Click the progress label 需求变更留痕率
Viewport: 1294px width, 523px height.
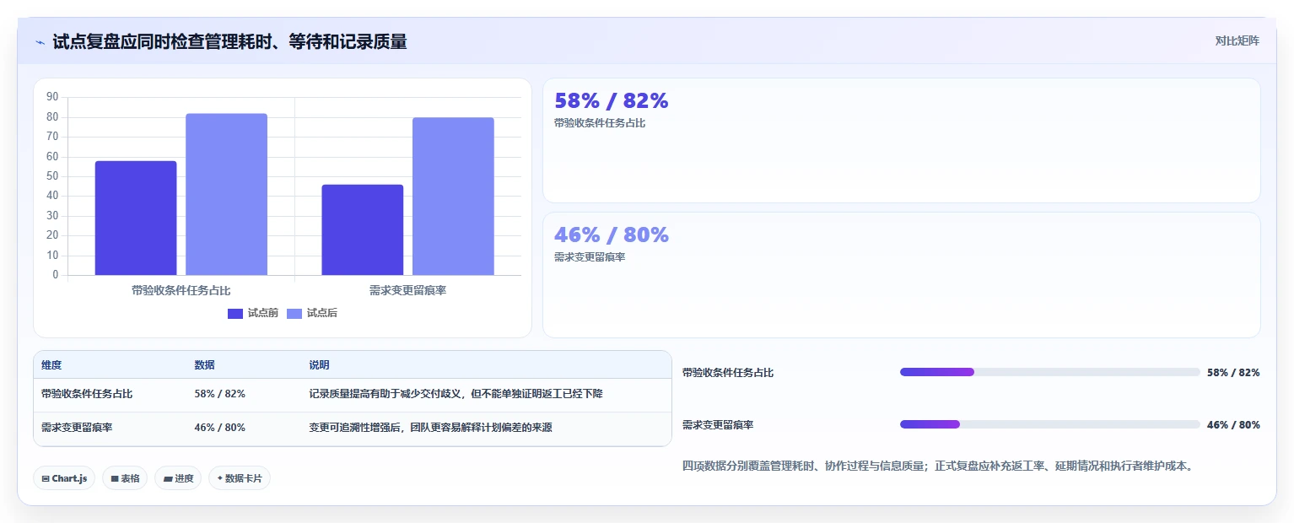[718, 425]
